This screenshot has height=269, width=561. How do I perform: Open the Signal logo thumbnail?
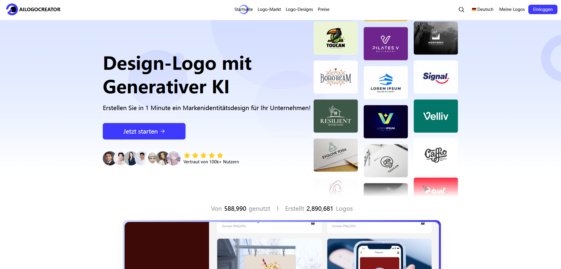coord(436,77)
